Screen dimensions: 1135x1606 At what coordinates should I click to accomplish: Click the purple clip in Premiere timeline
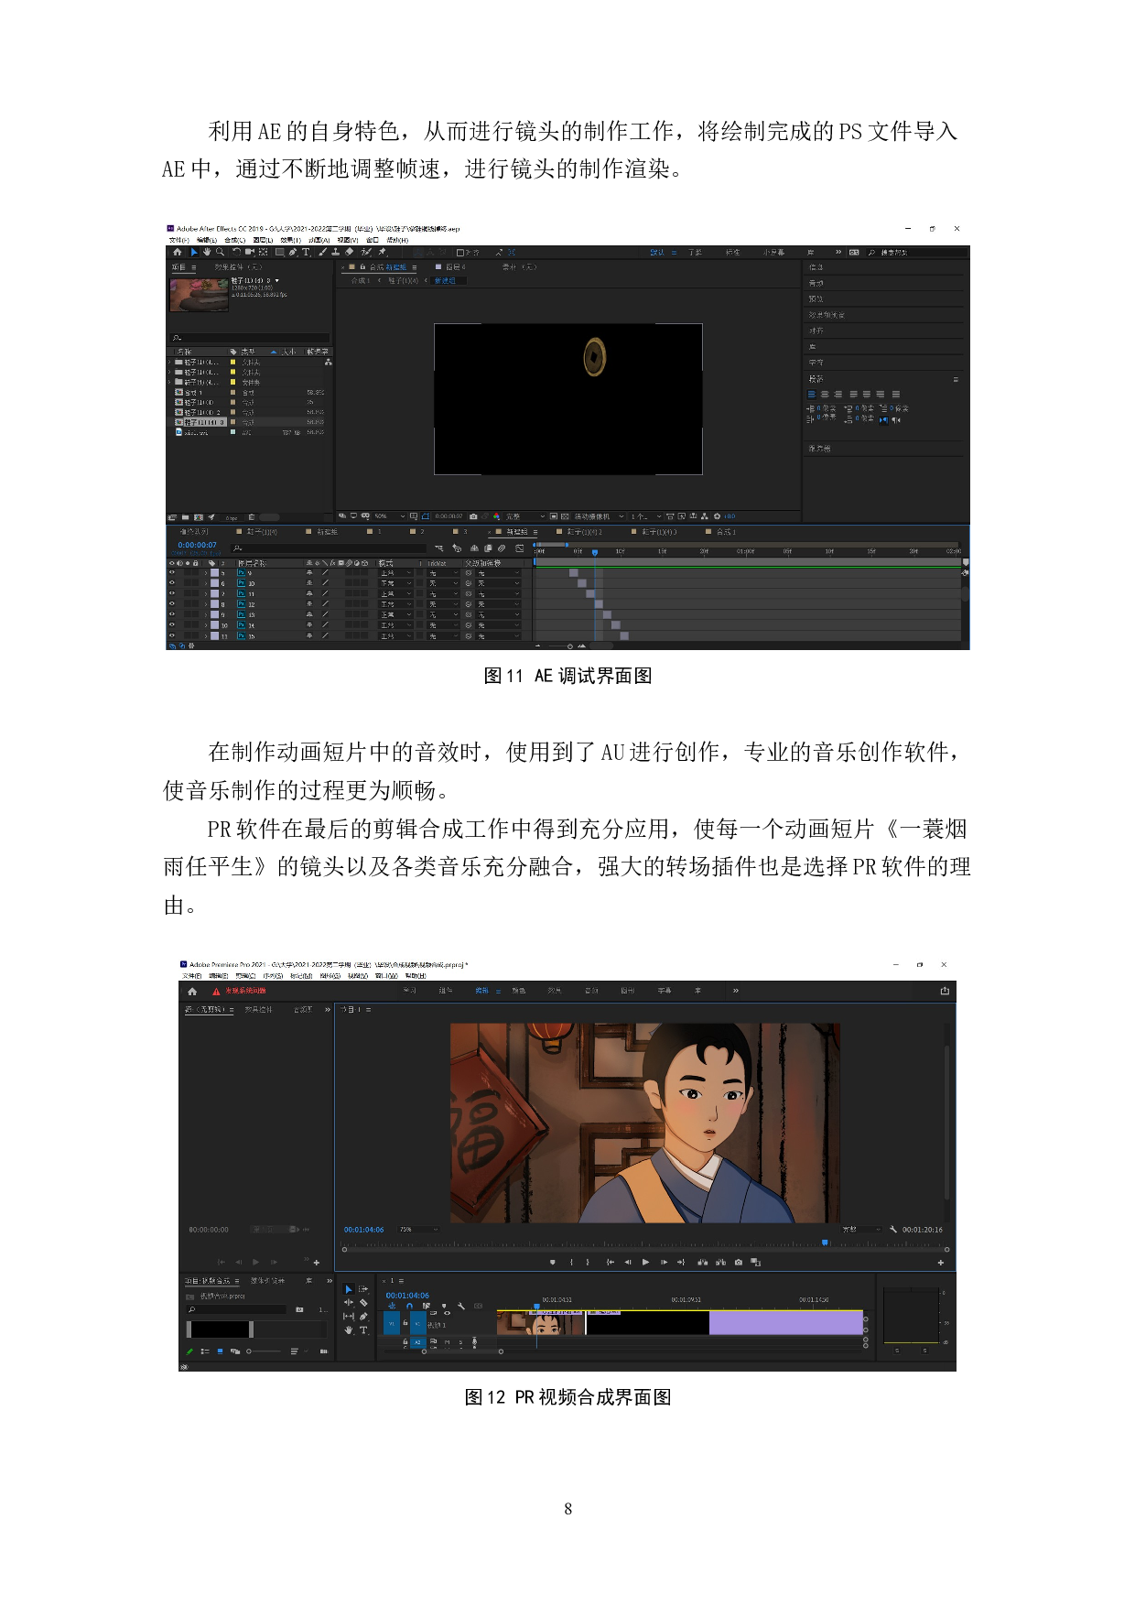785,1322
